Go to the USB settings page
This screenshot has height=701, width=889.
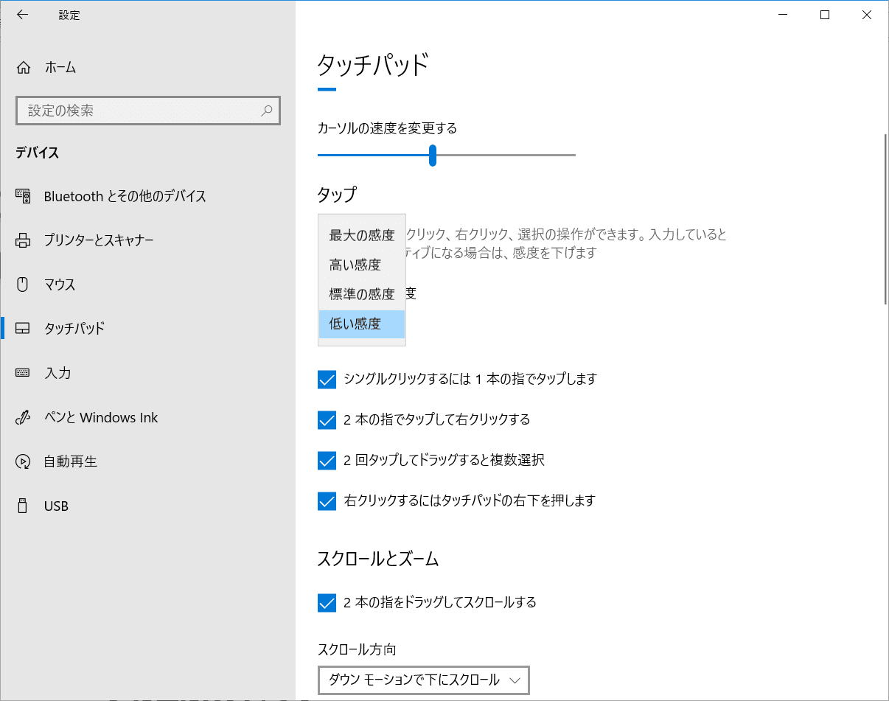tap(56, 506)
